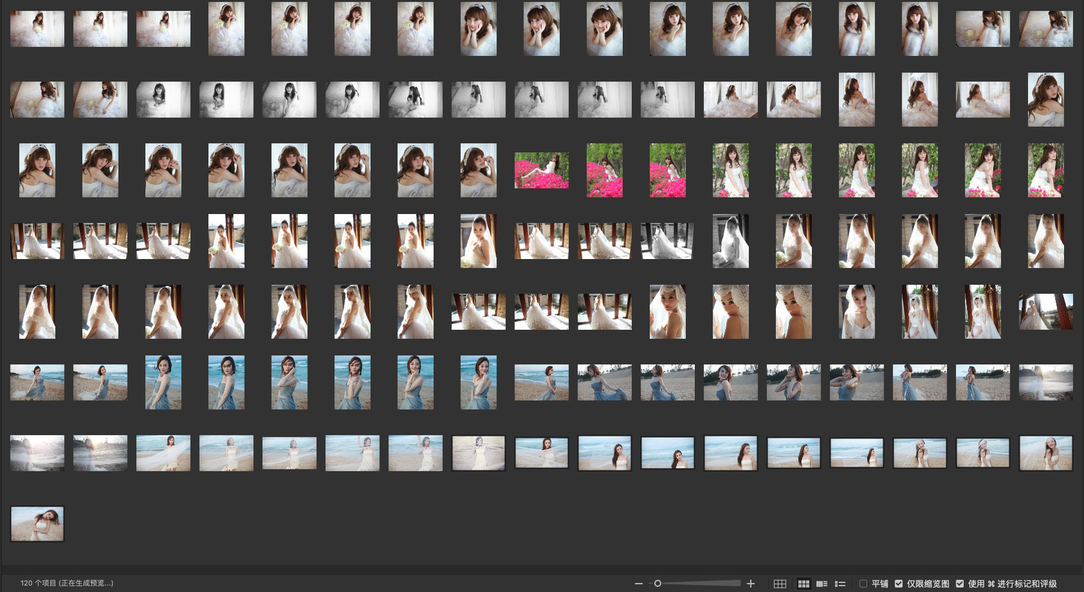This screenshot has height=592, width=1084.
Task: Enable the 平铺 checkbox
Action: 863,584
